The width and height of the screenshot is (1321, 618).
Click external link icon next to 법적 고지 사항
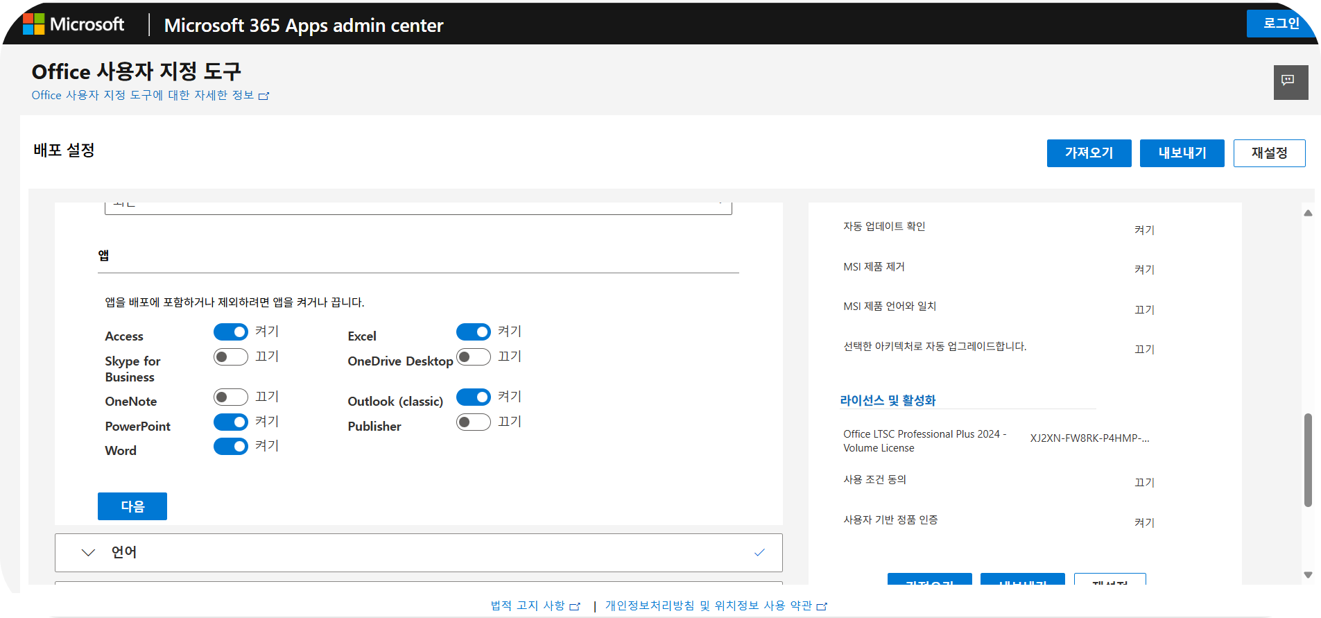coord(574,606)
